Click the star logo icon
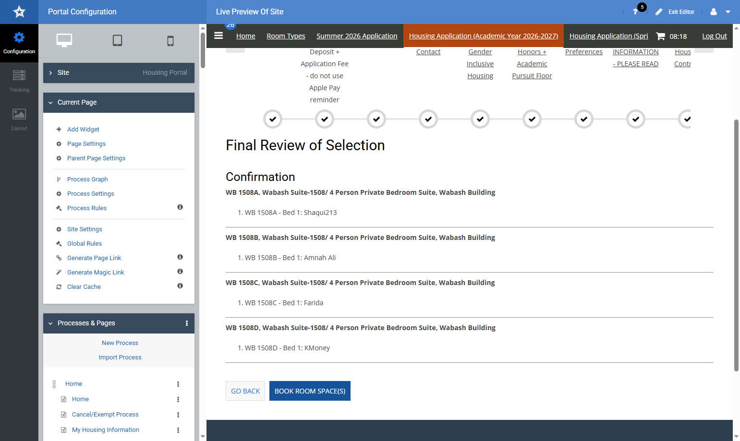 click(19, 12)
